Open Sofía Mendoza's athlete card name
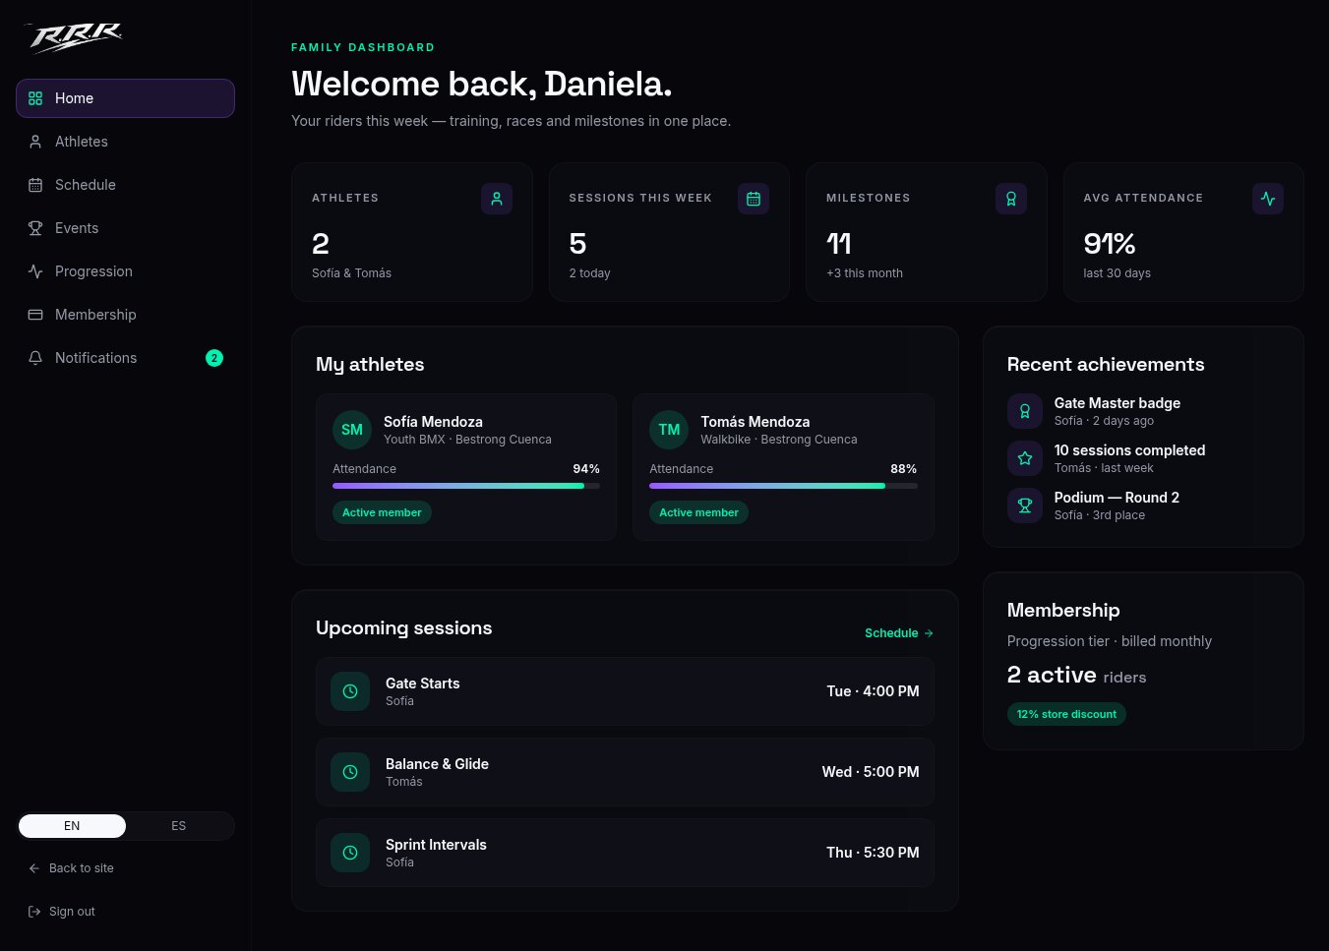The image size is (1329, 951). (433, 422)
